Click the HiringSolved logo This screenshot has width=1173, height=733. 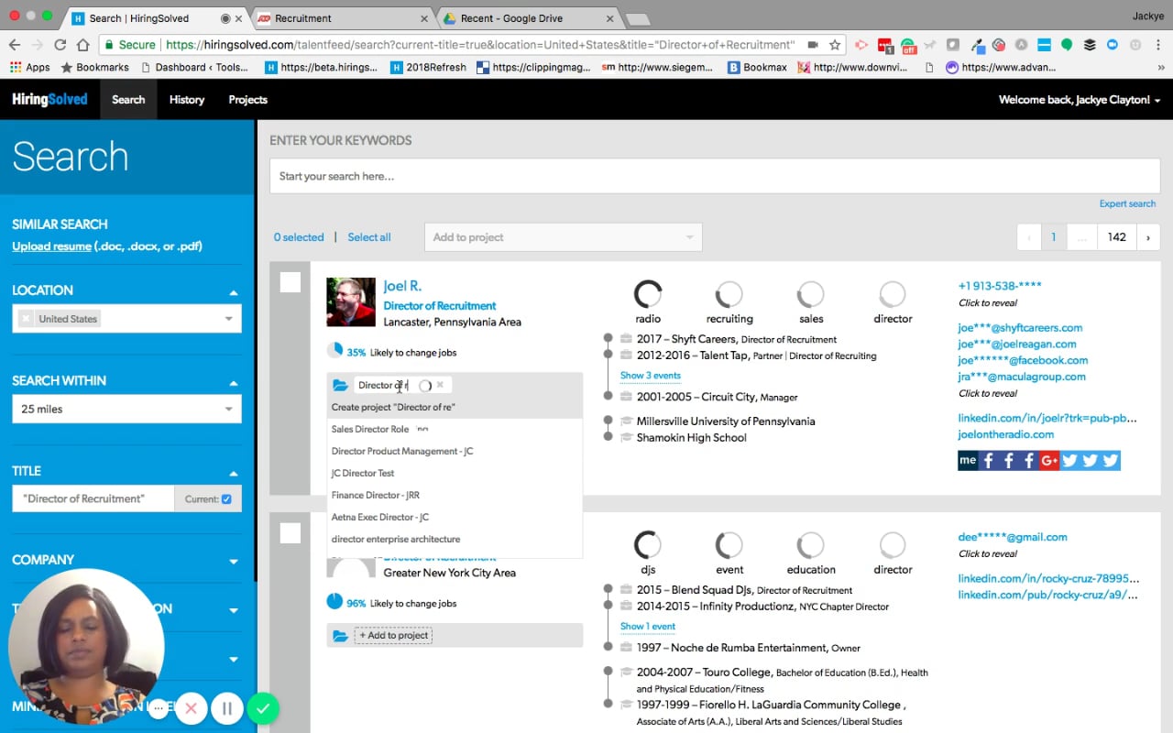pos(49,100)
